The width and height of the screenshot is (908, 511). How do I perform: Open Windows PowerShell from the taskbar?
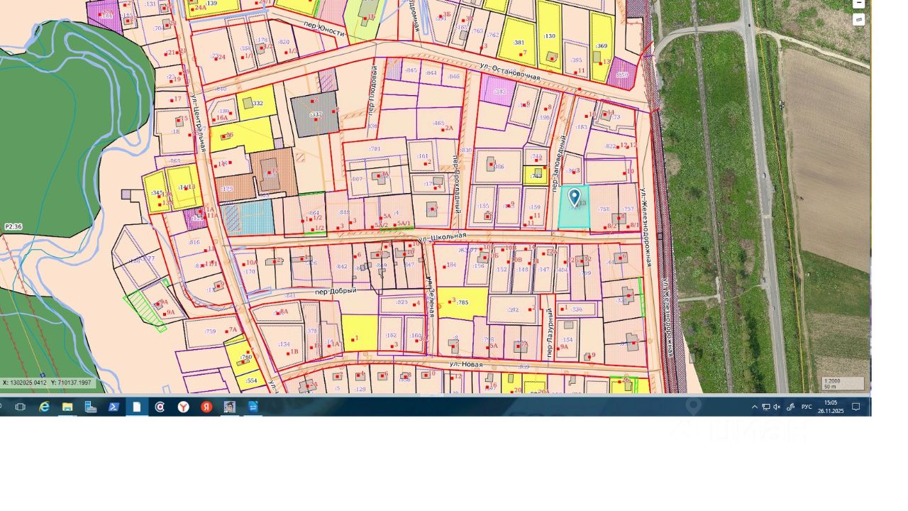(x=113, y=407)
